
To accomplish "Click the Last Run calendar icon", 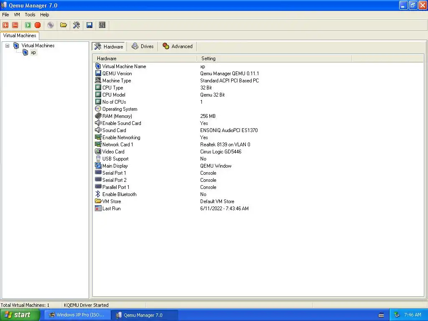I will pos(98,208).
